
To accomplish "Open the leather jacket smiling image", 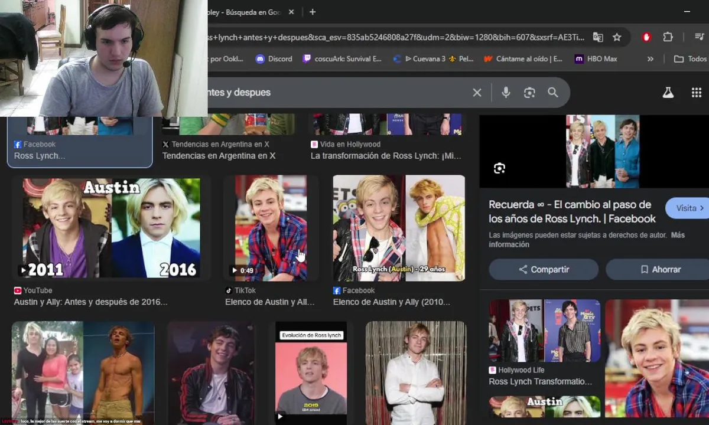I will tap(211, 373).
